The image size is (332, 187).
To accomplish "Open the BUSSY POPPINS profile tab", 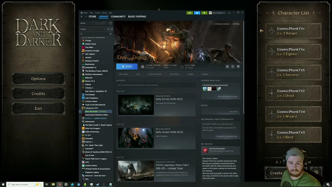I will click(137, 17).
